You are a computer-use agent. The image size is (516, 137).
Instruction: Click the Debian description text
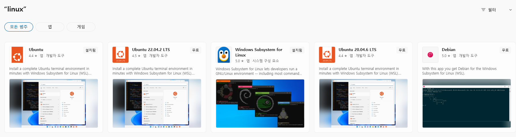tap(459, 71)
